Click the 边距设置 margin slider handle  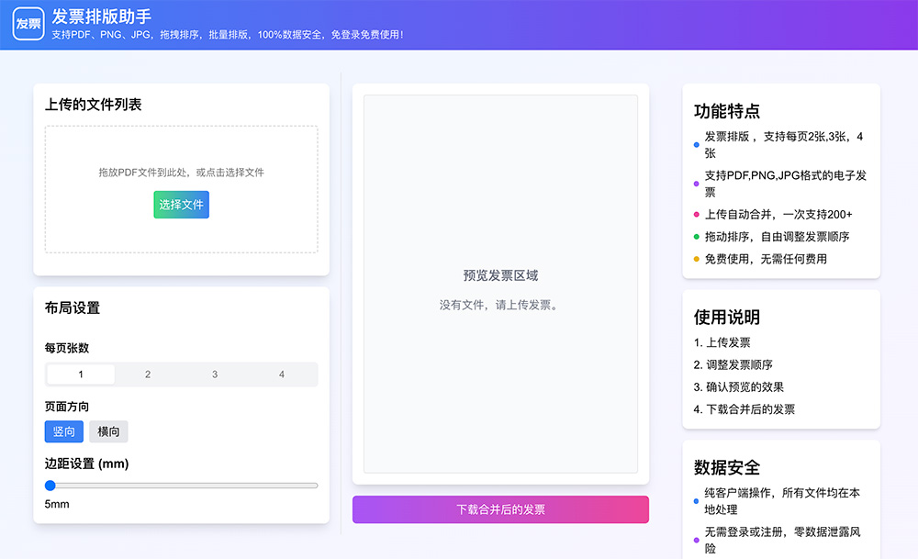tap(50, 486)
